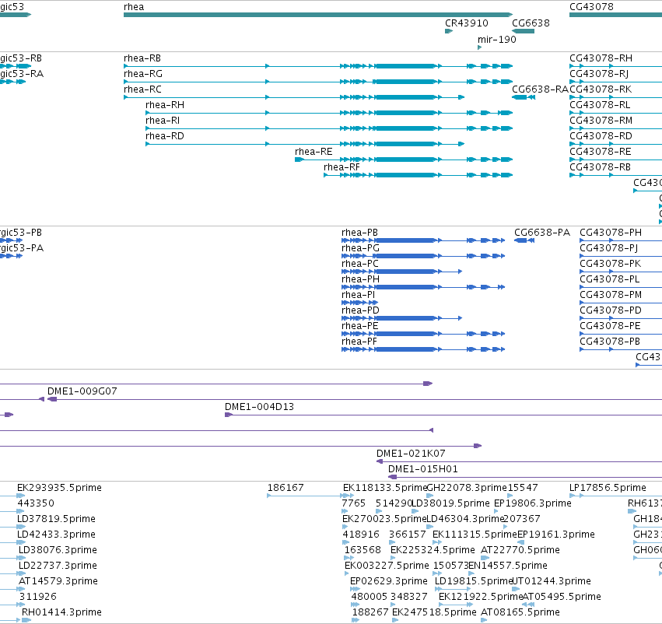Select the rhea-PH protein label

pyautogui.click(x=360, y=279)
